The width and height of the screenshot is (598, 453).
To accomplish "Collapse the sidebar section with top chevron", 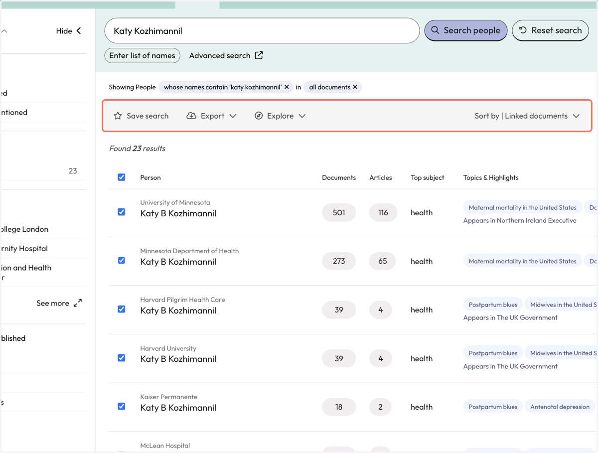I will [x=4, y=31].
